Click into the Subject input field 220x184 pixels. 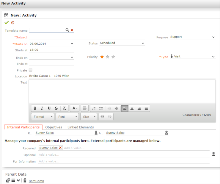pyautogui.click(x=86, y=37)
